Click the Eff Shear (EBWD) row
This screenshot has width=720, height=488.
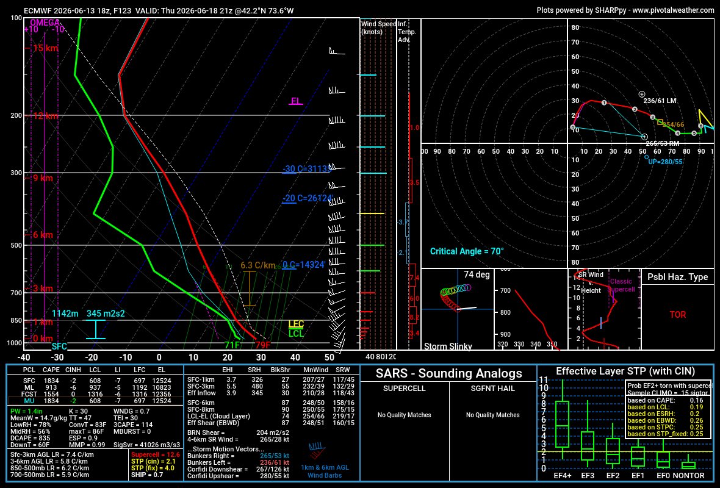[x=271, y=423]
